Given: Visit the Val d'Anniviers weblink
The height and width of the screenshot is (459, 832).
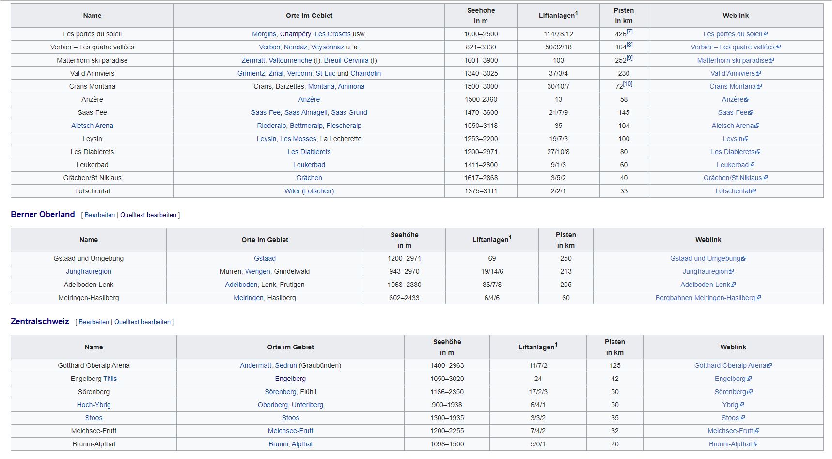Looking at the screenshot, I should (736, 73).
